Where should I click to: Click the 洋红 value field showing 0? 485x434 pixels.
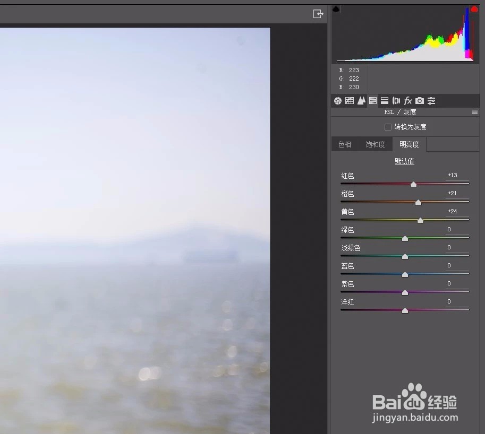(x=457, y=301)
